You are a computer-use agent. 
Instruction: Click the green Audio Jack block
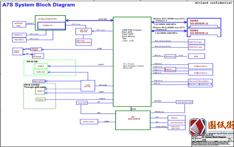coord(41,72)
